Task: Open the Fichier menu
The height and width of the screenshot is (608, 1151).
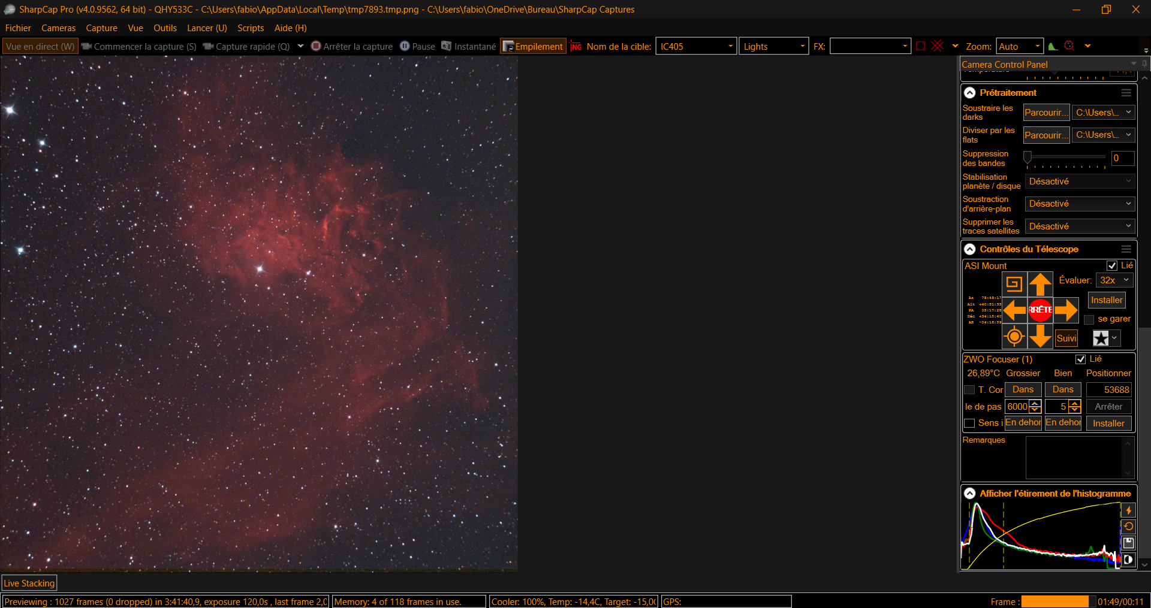Action: pyautogui.click(x=18, y=28)
